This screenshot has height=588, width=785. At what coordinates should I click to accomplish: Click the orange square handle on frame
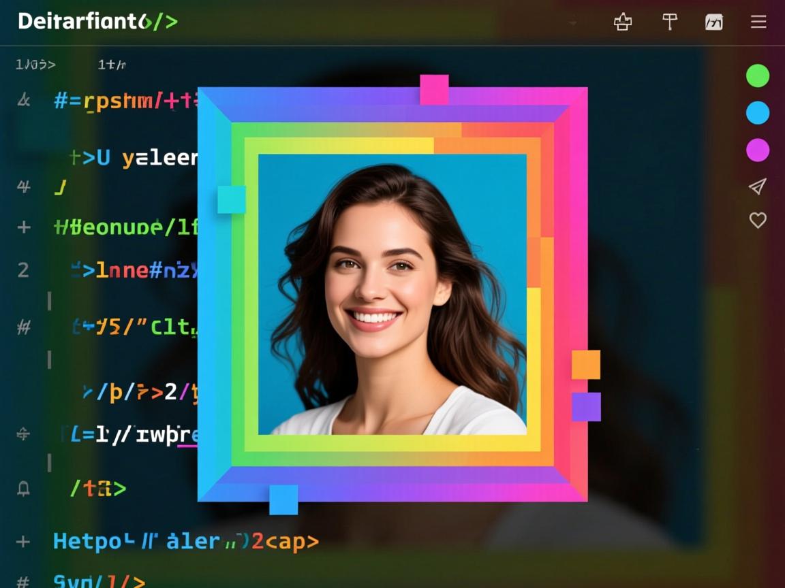click(x=585, y=365)
